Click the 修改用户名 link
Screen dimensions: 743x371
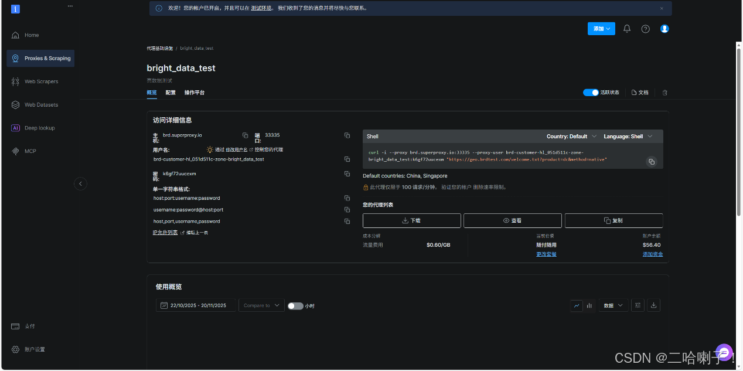point(236,150)
